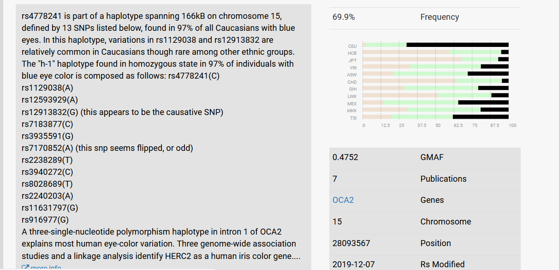The width and height of the screenshot is (559, 270).
Task: Open the OCA2 gene link
Action: click(343, 200)
